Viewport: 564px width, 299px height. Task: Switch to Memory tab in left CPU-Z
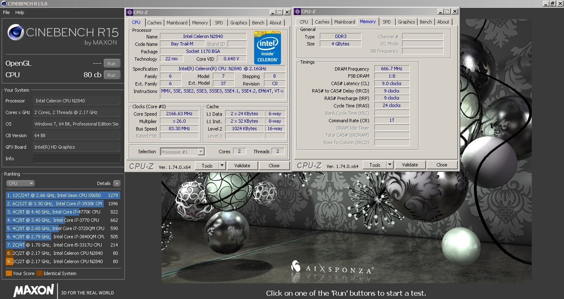pyautogui.click(x=200, y=23)
